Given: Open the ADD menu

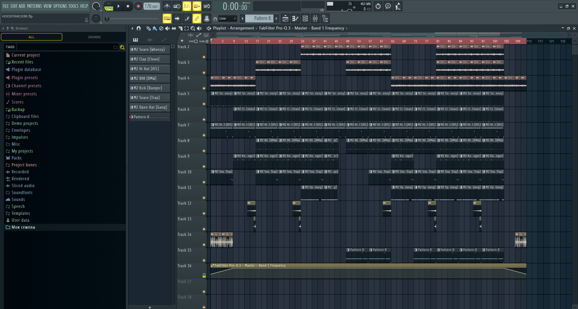Looking at the screenshot, I should click(22, 6).
